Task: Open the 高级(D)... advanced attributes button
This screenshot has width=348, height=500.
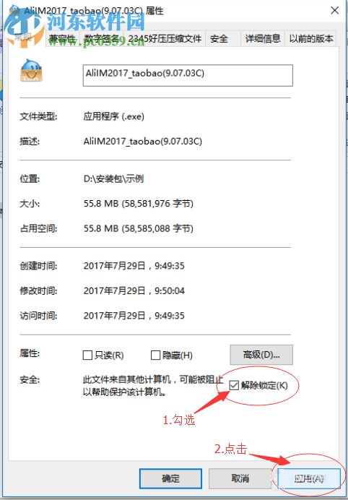Action: [261, 355]
